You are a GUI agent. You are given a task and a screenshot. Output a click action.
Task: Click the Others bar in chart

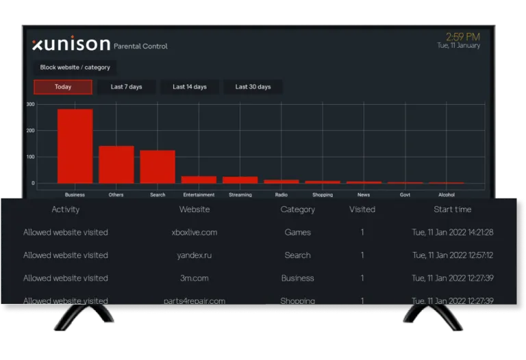116,164
